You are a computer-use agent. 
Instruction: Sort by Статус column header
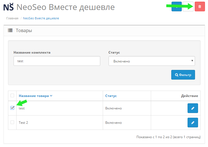(x=111, y=96)
